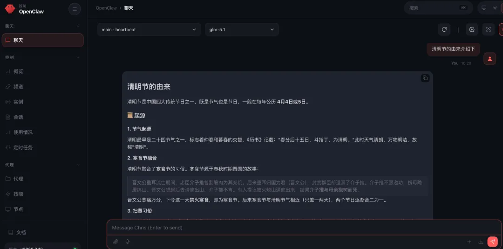The image size is (503, 249).
Task: Open 使用情况 usage page
Action: pos(43,132)
